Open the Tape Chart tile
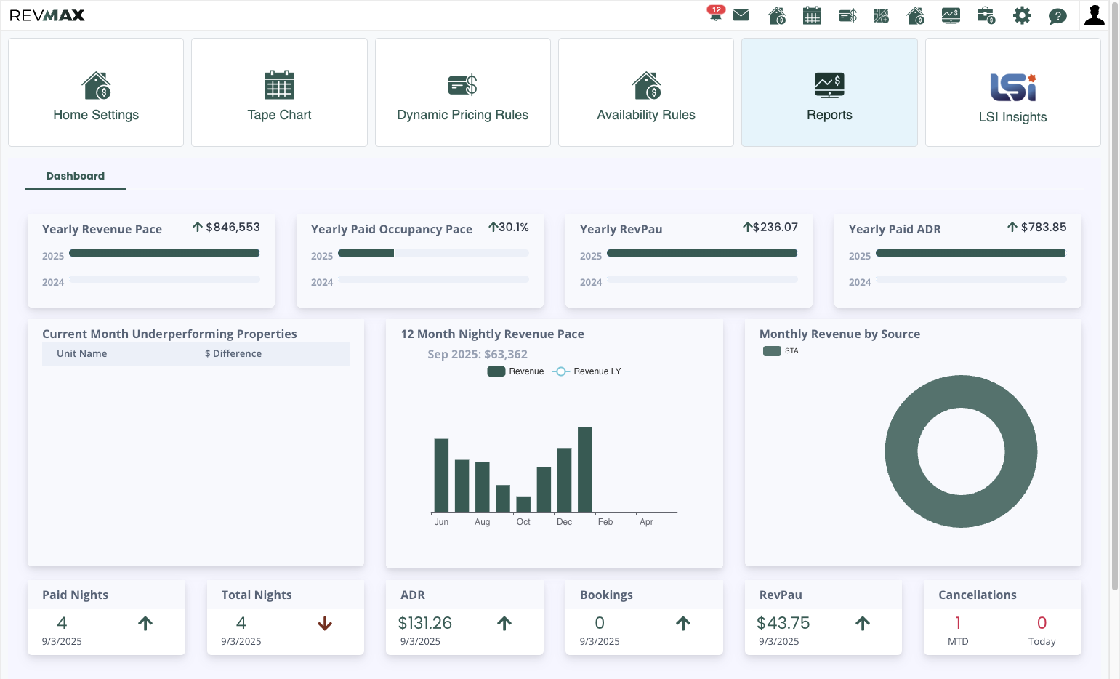Screen dimensions: 1120x679 pyautogui.click(x=279, y=92)
